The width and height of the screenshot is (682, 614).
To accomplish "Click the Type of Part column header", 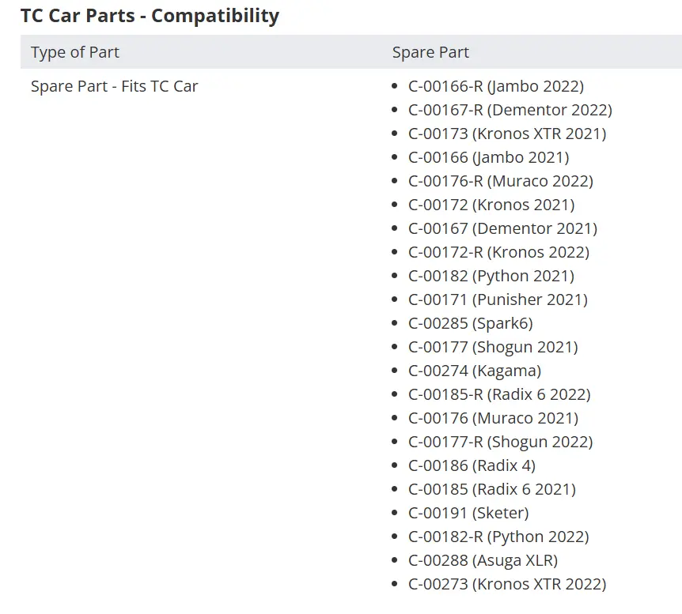I will [75, 52].
